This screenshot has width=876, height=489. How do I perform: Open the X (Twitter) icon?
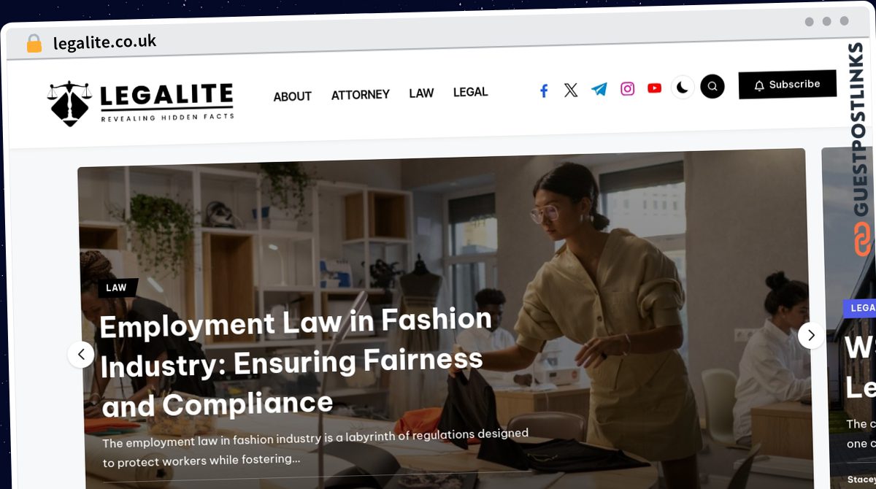tap(571, 90)
